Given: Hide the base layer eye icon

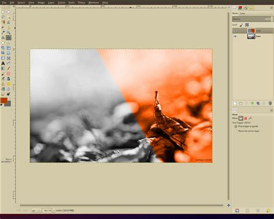Looking at the screenshot, I should pos(235,36).
